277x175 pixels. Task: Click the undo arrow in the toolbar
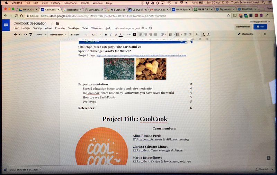coord(20,35)
